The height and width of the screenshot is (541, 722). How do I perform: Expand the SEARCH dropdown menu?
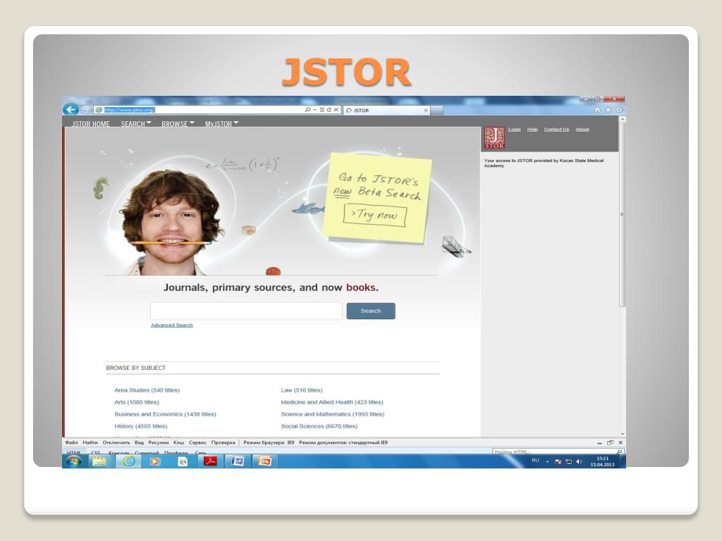point(136,124)
